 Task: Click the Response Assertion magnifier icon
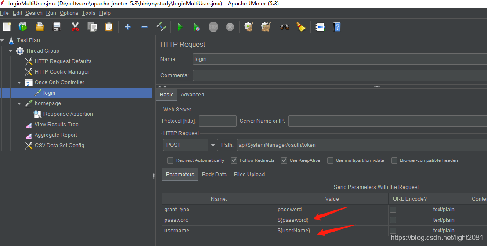[x=37, y=114]
